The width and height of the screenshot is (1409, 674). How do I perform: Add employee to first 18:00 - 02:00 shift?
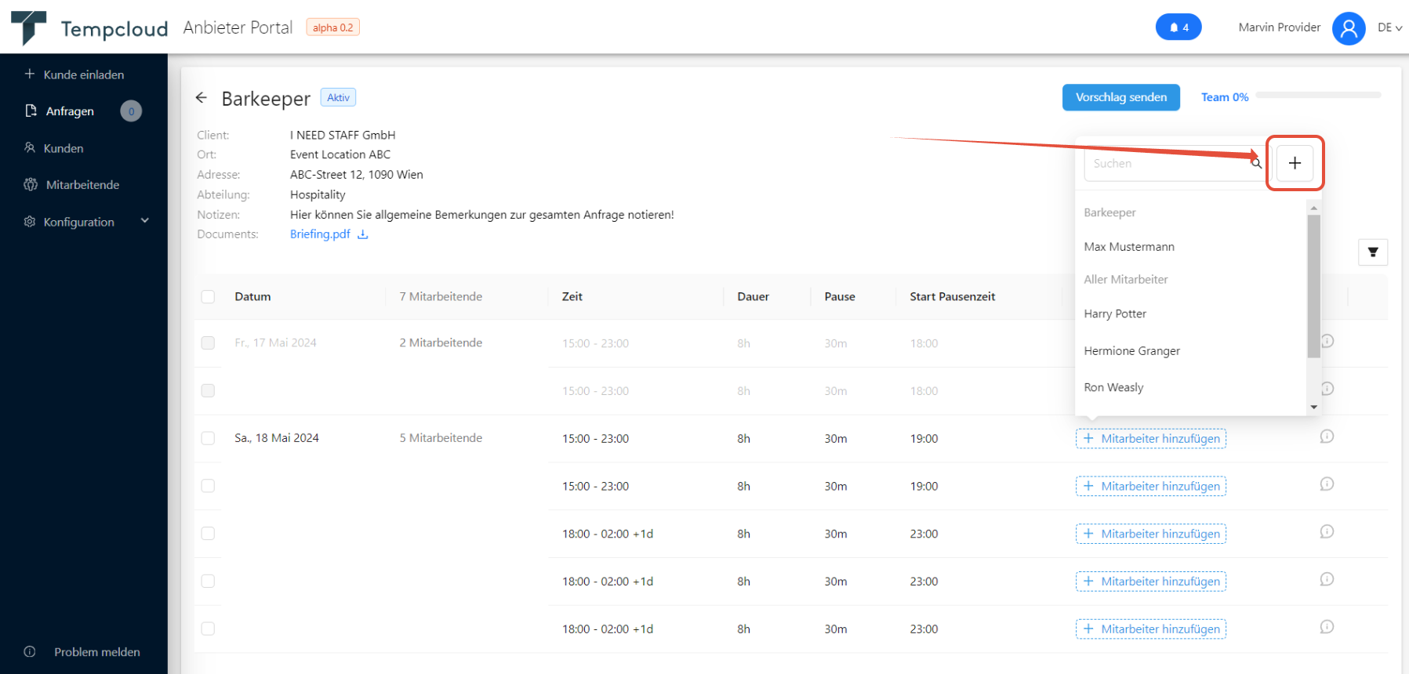click(1151, 534)
